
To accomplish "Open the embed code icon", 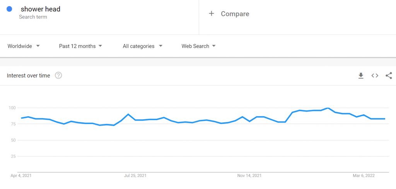I will (x=375, y=76).
